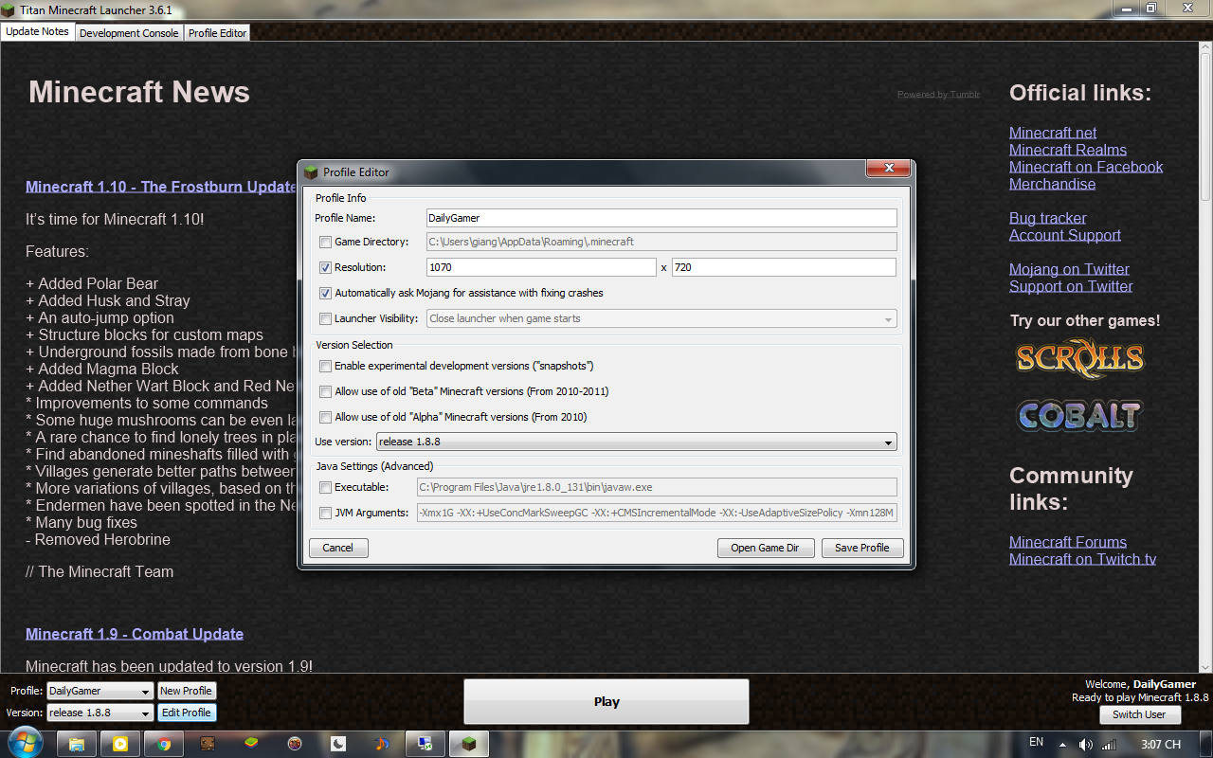Open the Launcher Visibility dropdown

(x=661, y=319)
